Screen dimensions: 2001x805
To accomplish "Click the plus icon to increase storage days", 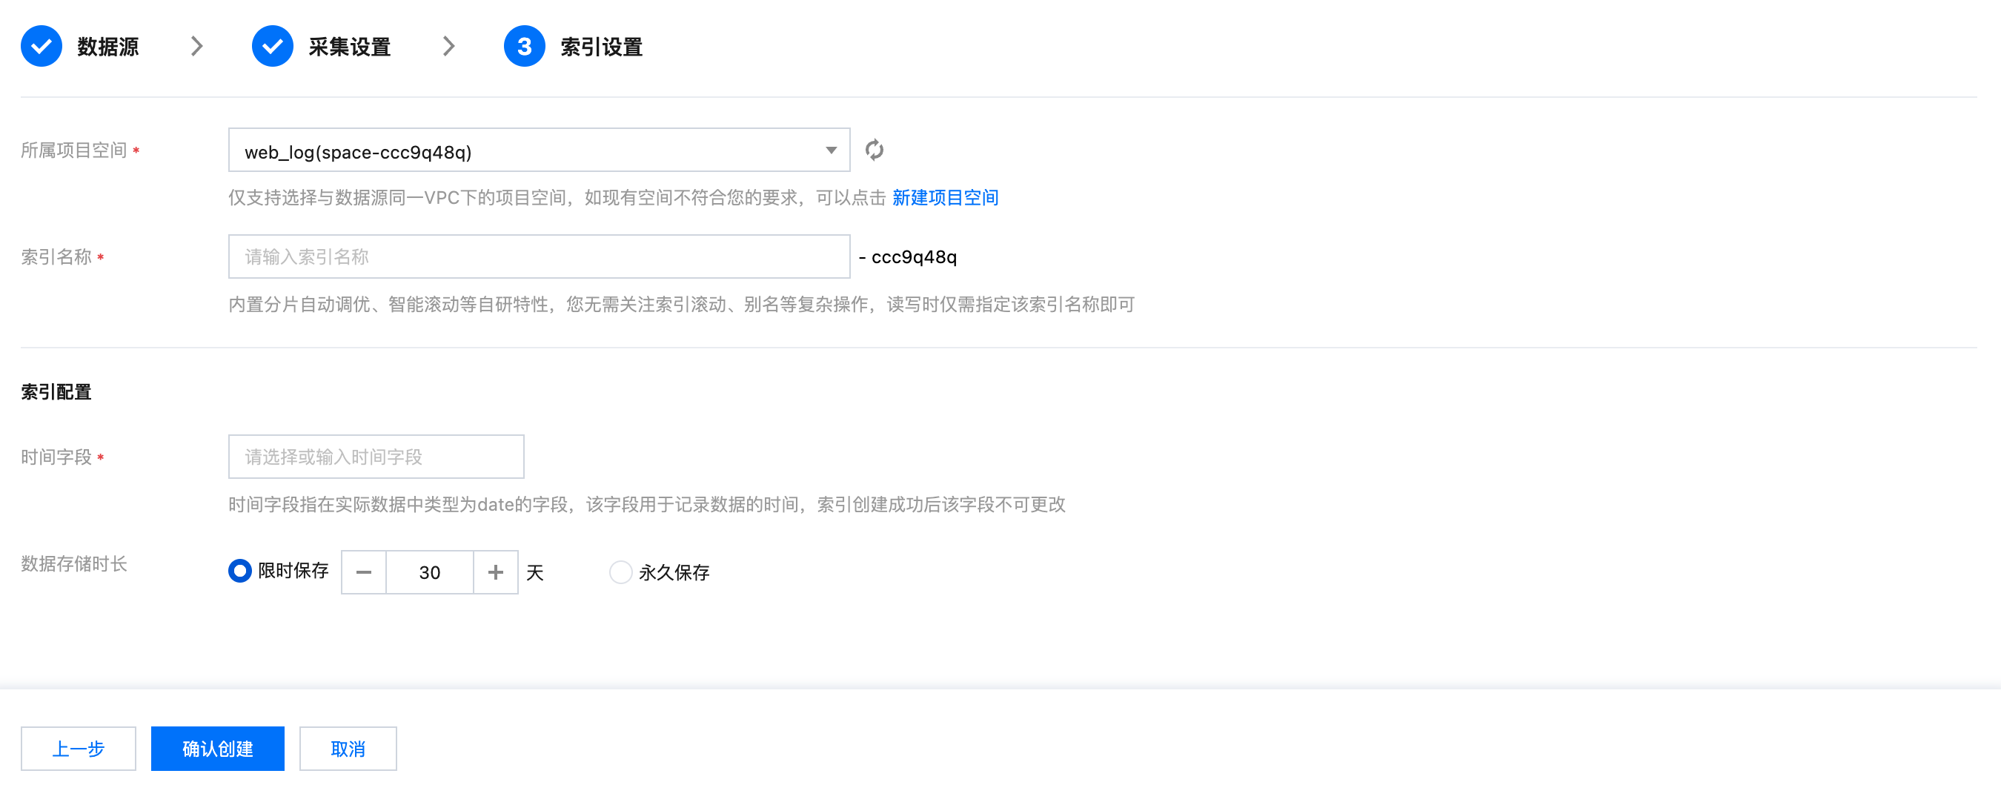I will pos(496,573).
